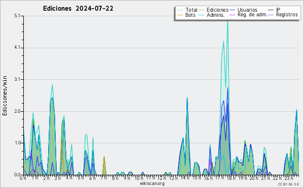Click the 'Usuarios' legend label
Image resolution: width=304 pixels, height=188 pixels.
click(247, 10)
